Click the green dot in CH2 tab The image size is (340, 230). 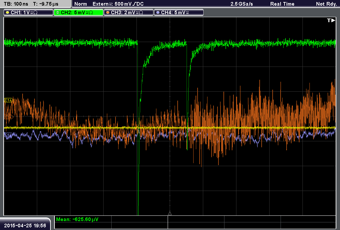pos(58,13)
